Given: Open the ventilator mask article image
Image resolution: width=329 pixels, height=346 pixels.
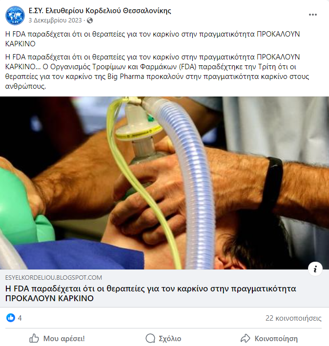Looking at the screenshot, I should (164, 183).
